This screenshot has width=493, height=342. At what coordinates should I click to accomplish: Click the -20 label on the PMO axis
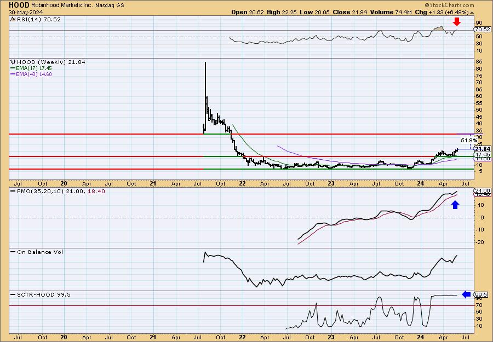pyautogui.click(x=479, y=242)
